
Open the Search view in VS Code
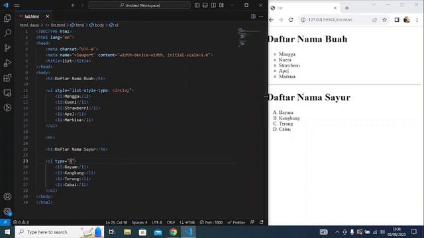(7, 33)
